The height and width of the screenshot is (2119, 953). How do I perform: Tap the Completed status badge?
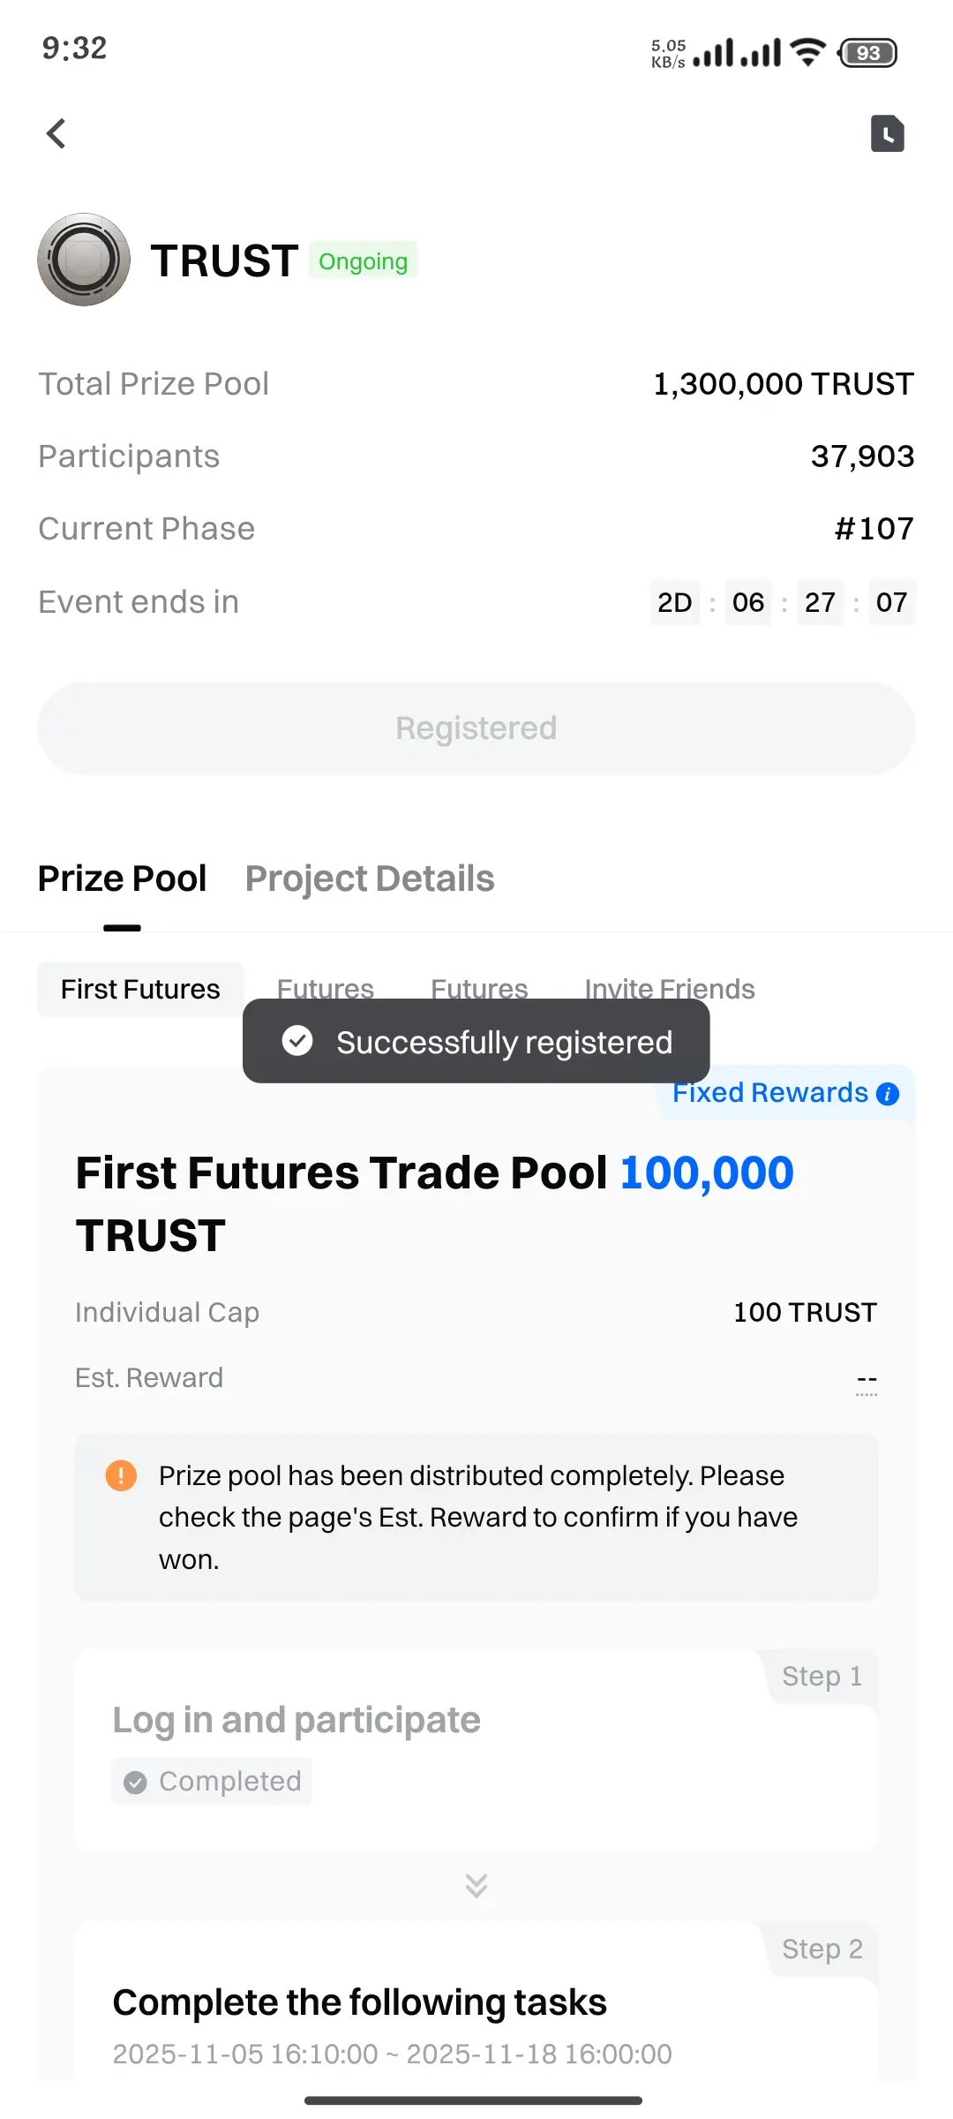(x=212, y=1782)
